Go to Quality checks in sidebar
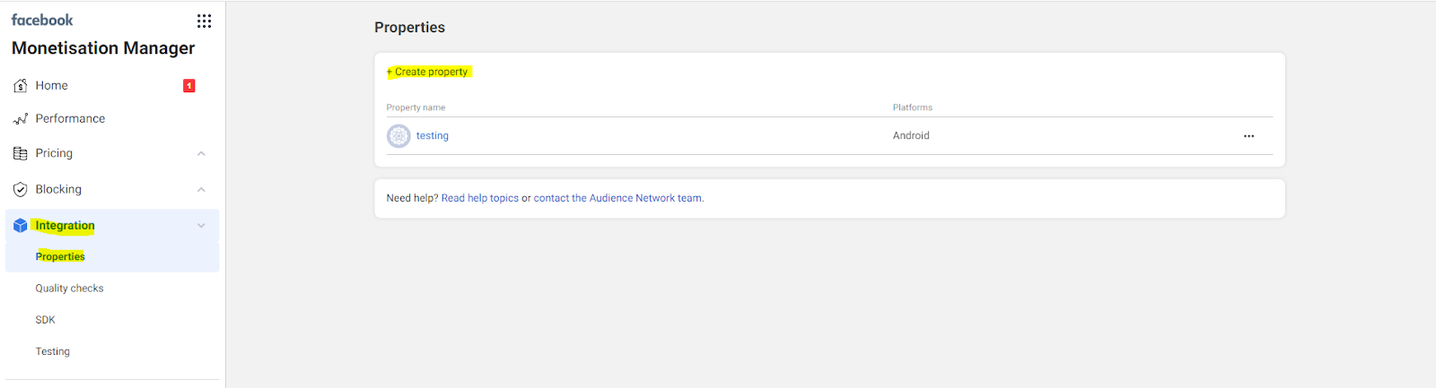Viewport: 1436px width, 388px height. [x=69, y=289]
